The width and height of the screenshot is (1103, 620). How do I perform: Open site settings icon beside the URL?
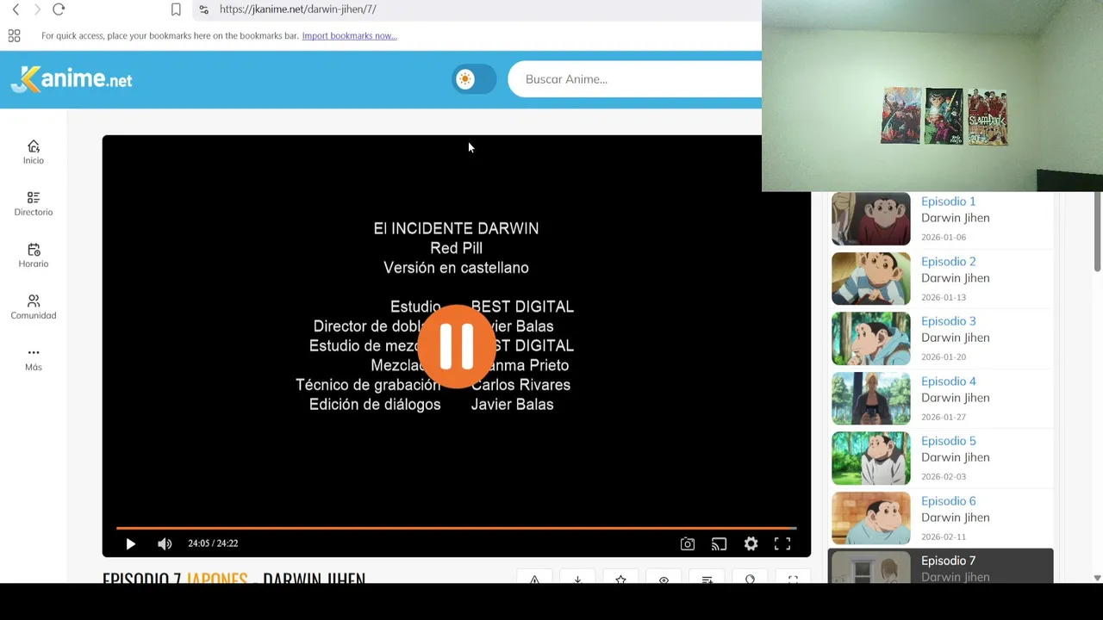tap(203, 9)
